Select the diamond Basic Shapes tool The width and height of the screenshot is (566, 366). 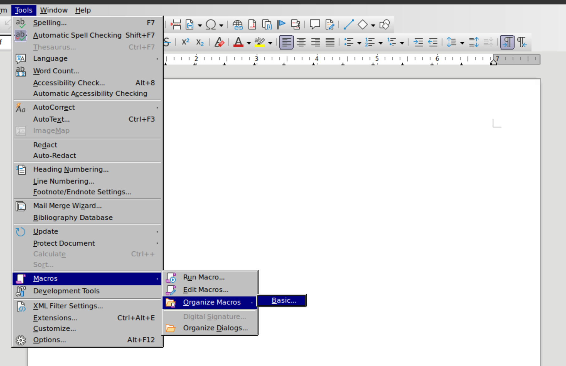pyautogui.click(x=363, y=24)
